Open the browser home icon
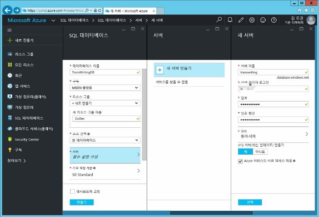 pyautogui.click(x=300, y=10)
